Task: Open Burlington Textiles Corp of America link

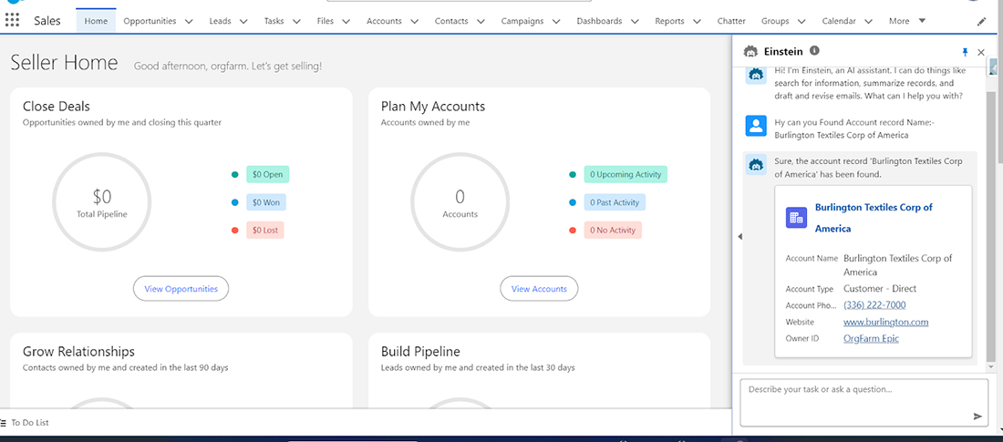Action: pyautogui.click(x=874, y=218)
